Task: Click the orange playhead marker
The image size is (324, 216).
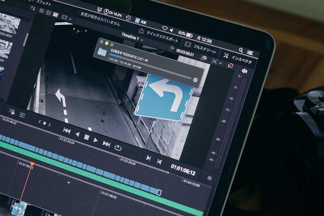Action: pyautogui.click(x=32, y=164)
